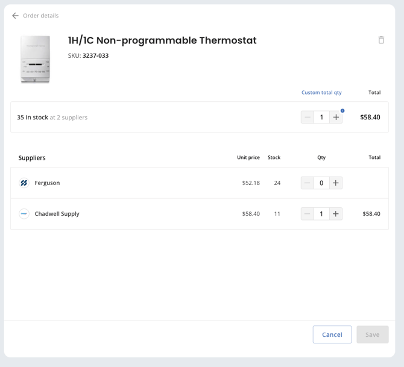
Task: Decrease Ferguson quantity with minus button
Action: pos(308,183)
